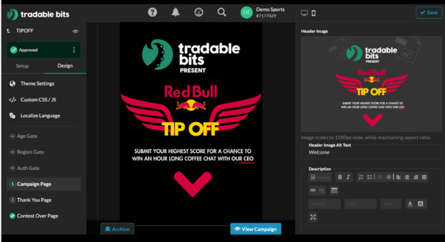Click the tradable bits logo
Screen dimensions: 445x242
(38, 14)
